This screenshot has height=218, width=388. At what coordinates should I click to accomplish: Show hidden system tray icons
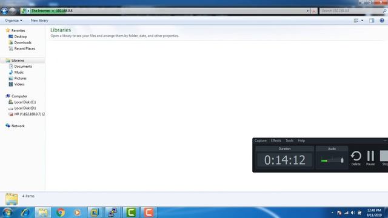pyautogui.click(x=332, y=213)
